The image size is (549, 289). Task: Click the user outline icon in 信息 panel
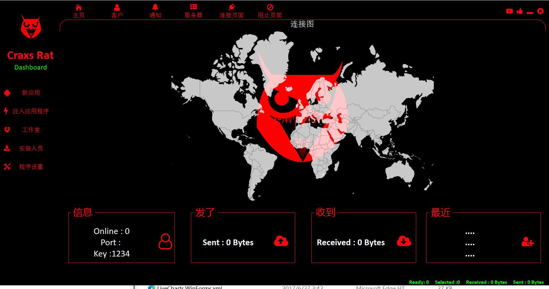pos(165,241)
